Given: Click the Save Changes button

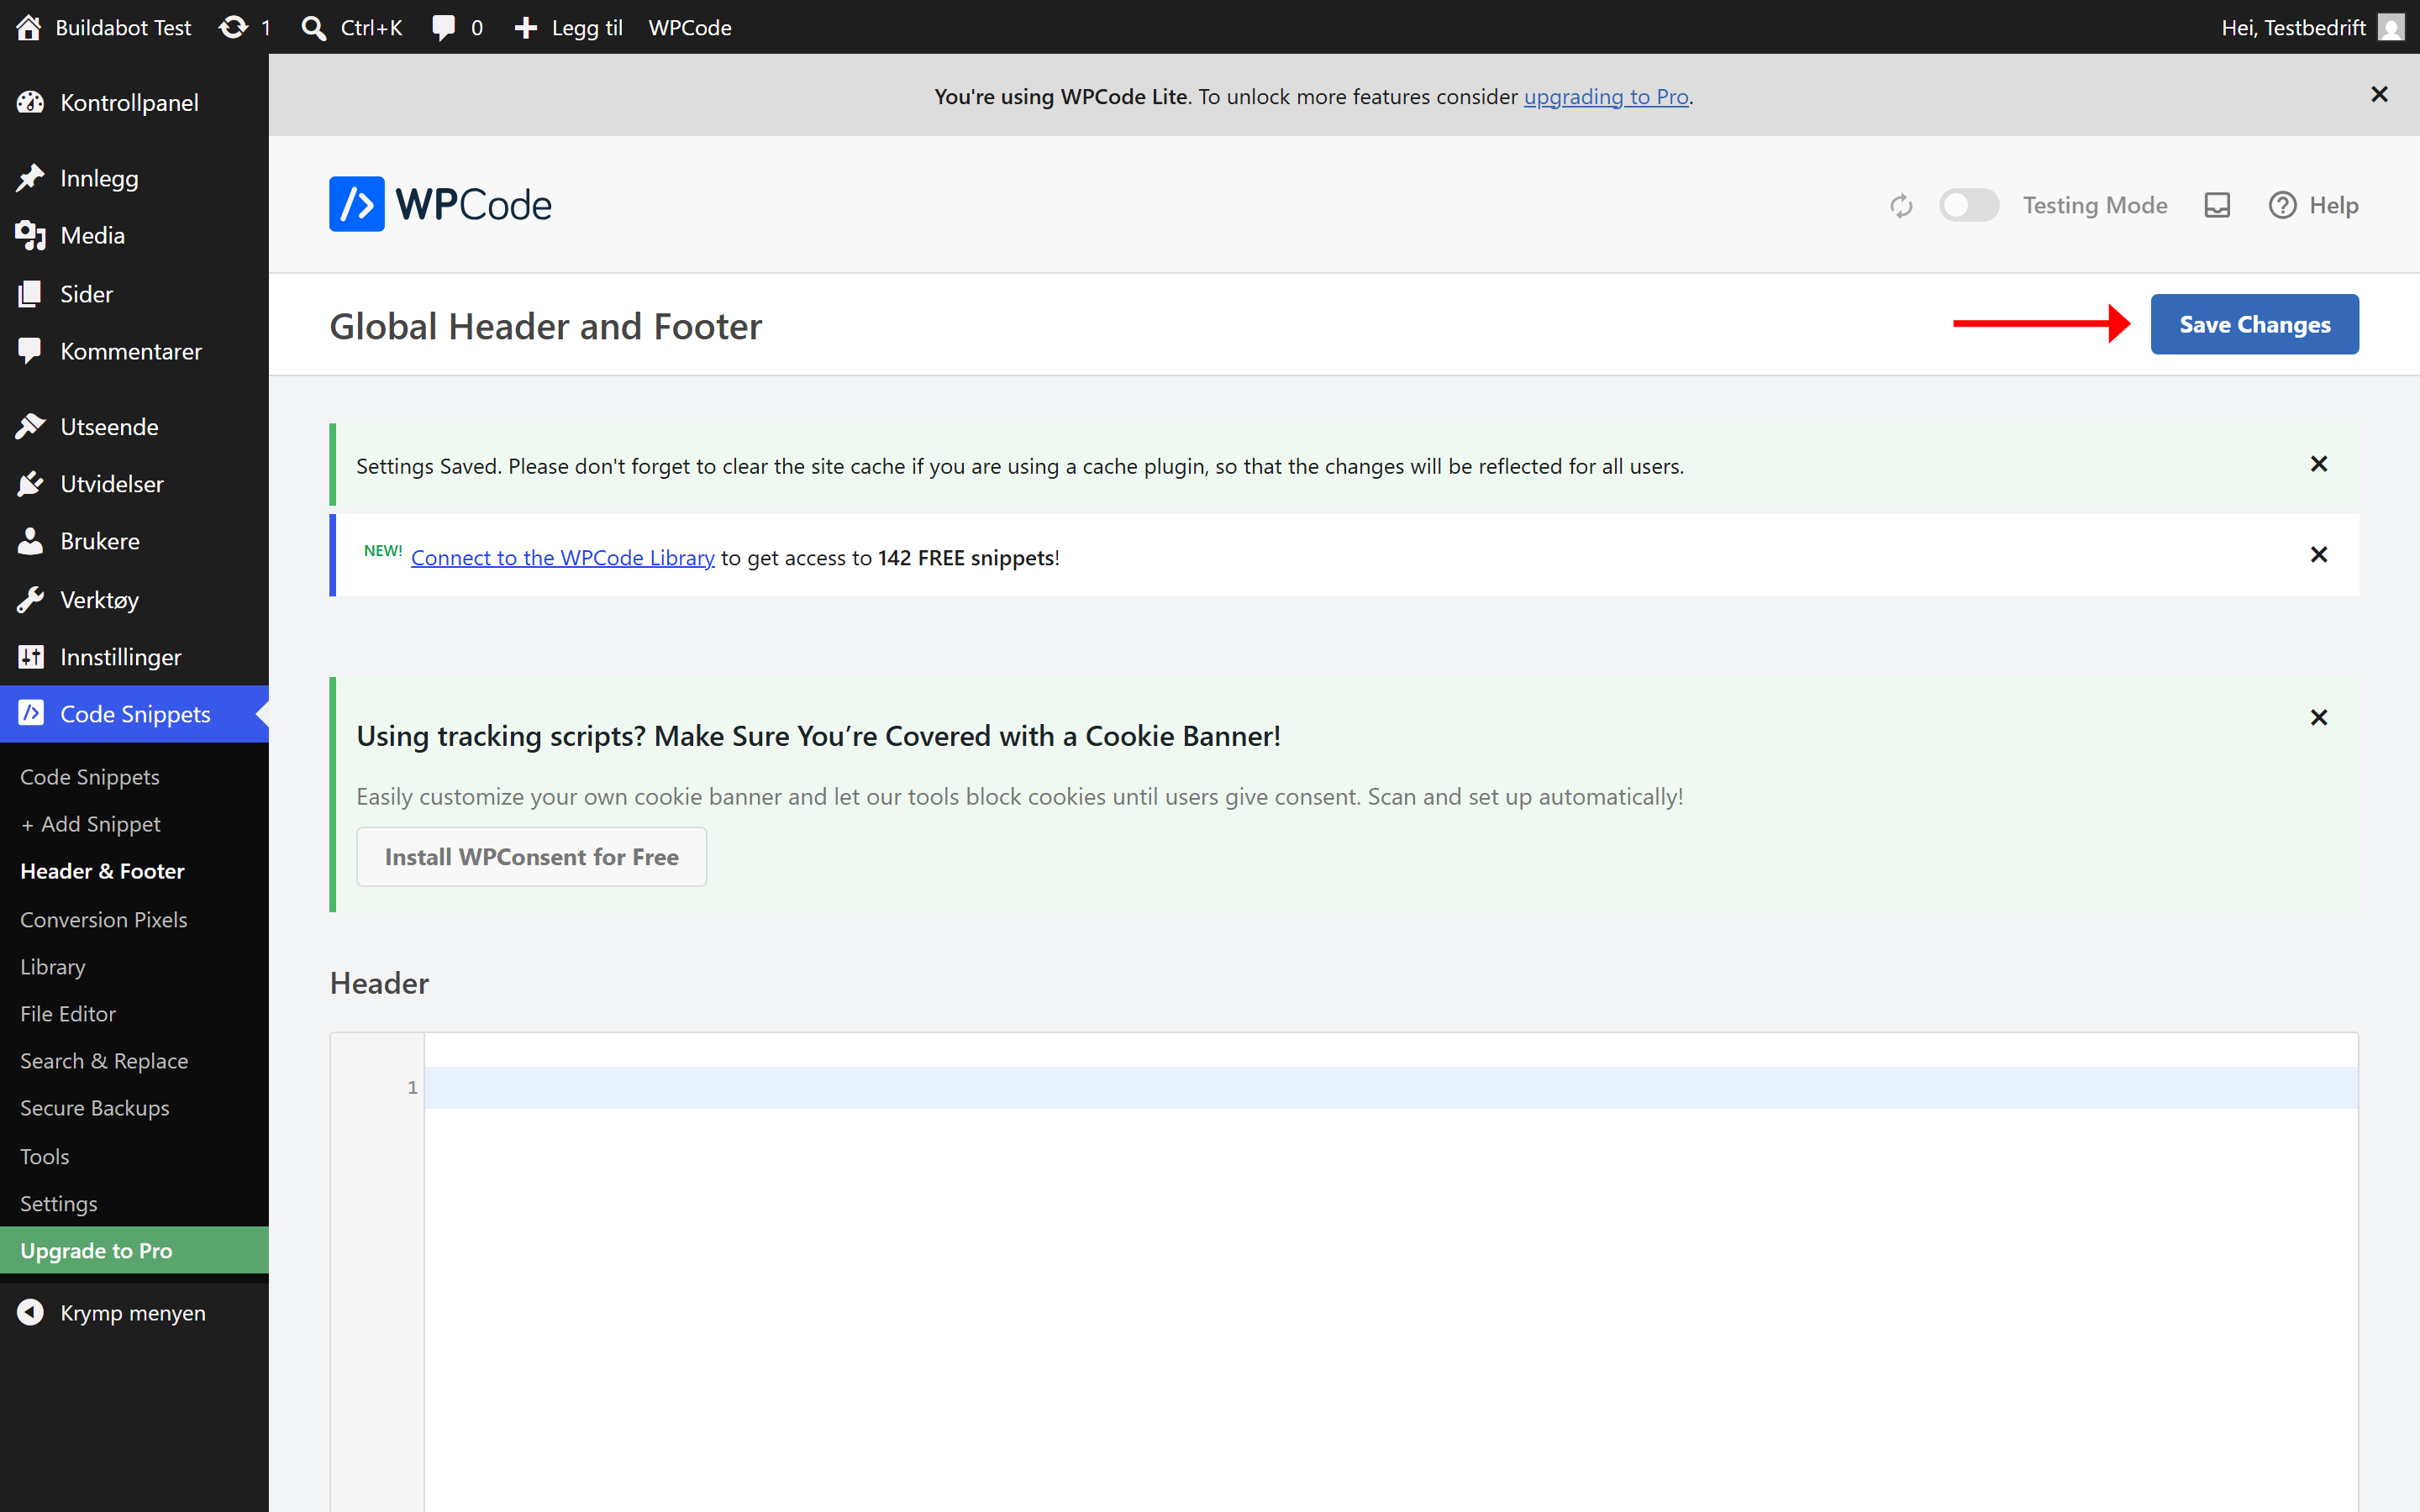Looking at the screenshot, I should [2254, 324].
